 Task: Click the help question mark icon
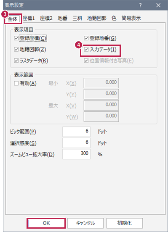[x=140, y=5]
